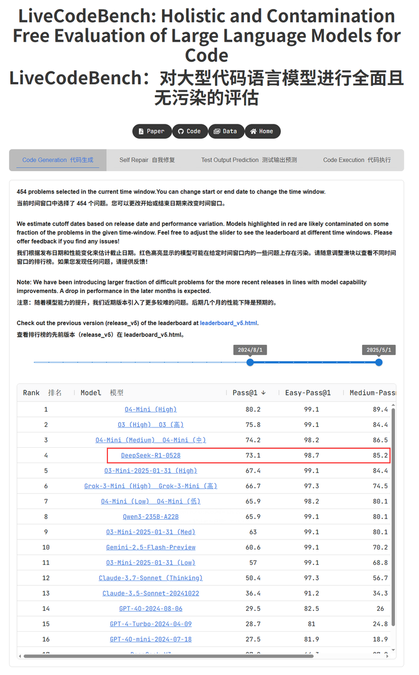This screenshot has height=675, width=419.
Task: Go to the Home button
Action: [262, 131]
